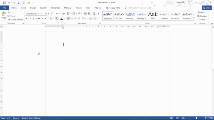Click the Redo/Repeat icon

click(14, 3)
